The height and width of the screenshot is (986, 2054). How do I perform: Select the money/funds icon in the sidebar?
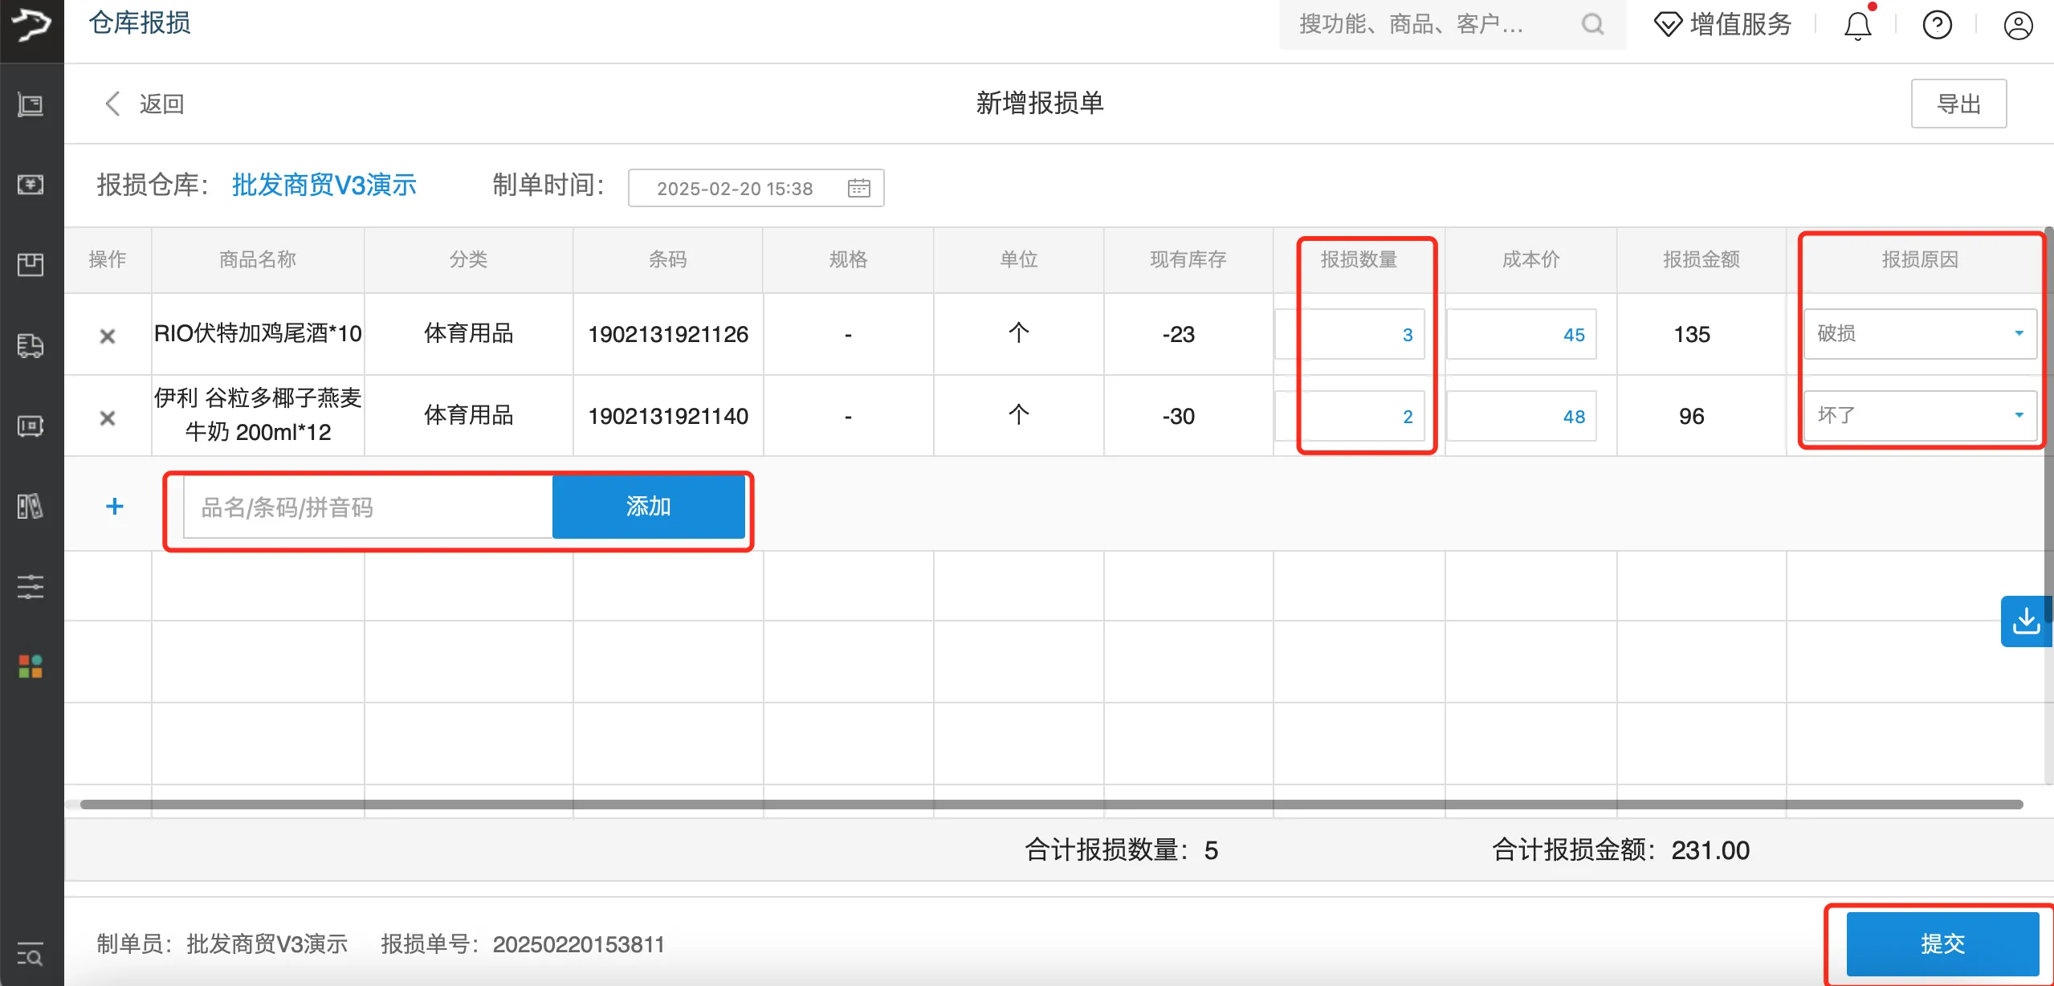pyautogui.click(x=31, y=185)
